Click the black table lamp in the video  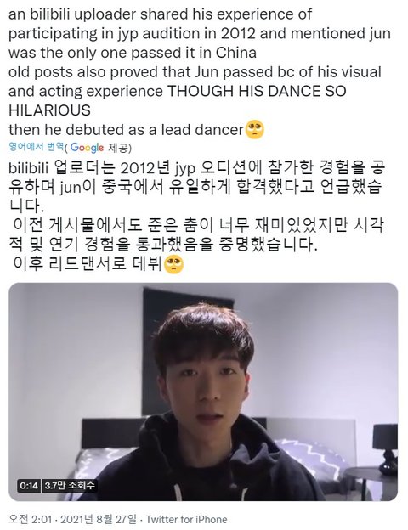pos(386,448)
